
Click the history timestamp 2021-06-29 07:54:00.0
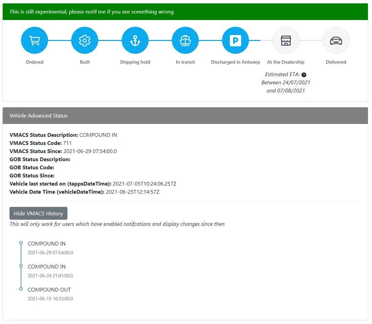(x=50, y=253)
